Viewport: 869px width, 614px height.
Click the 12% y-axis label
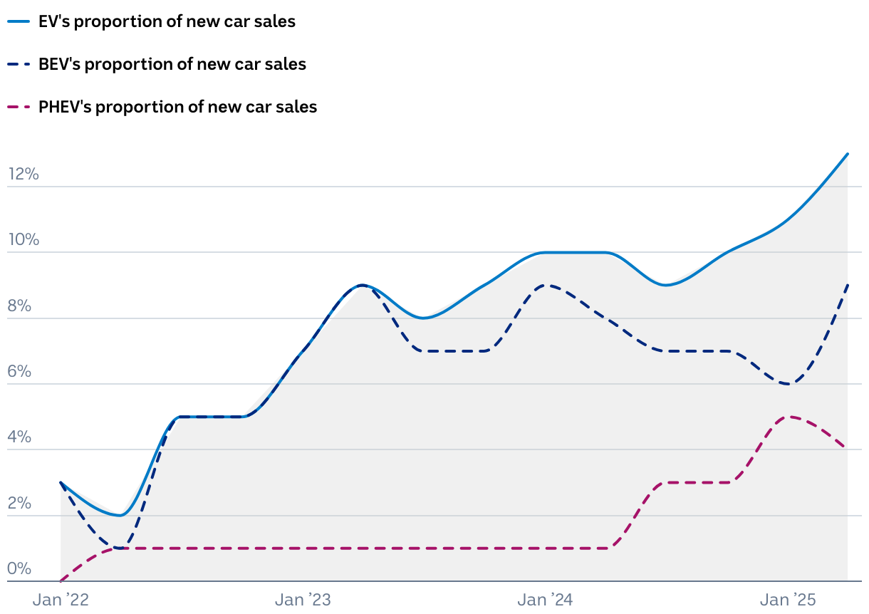[24, 175]
